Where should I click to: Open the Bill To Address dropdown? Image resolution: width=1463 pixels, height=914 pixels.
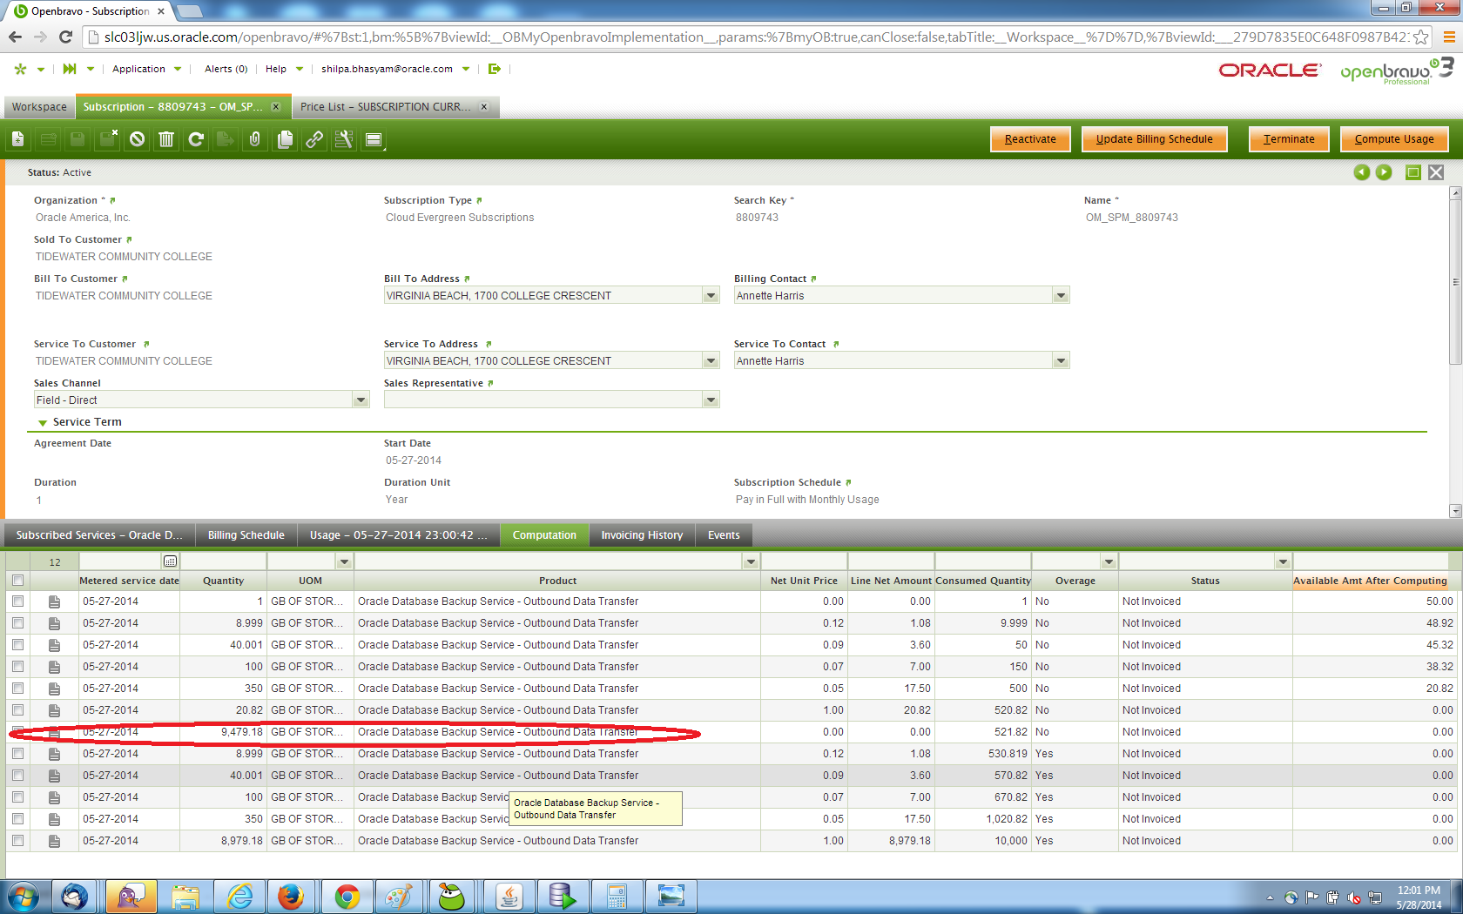711,296
